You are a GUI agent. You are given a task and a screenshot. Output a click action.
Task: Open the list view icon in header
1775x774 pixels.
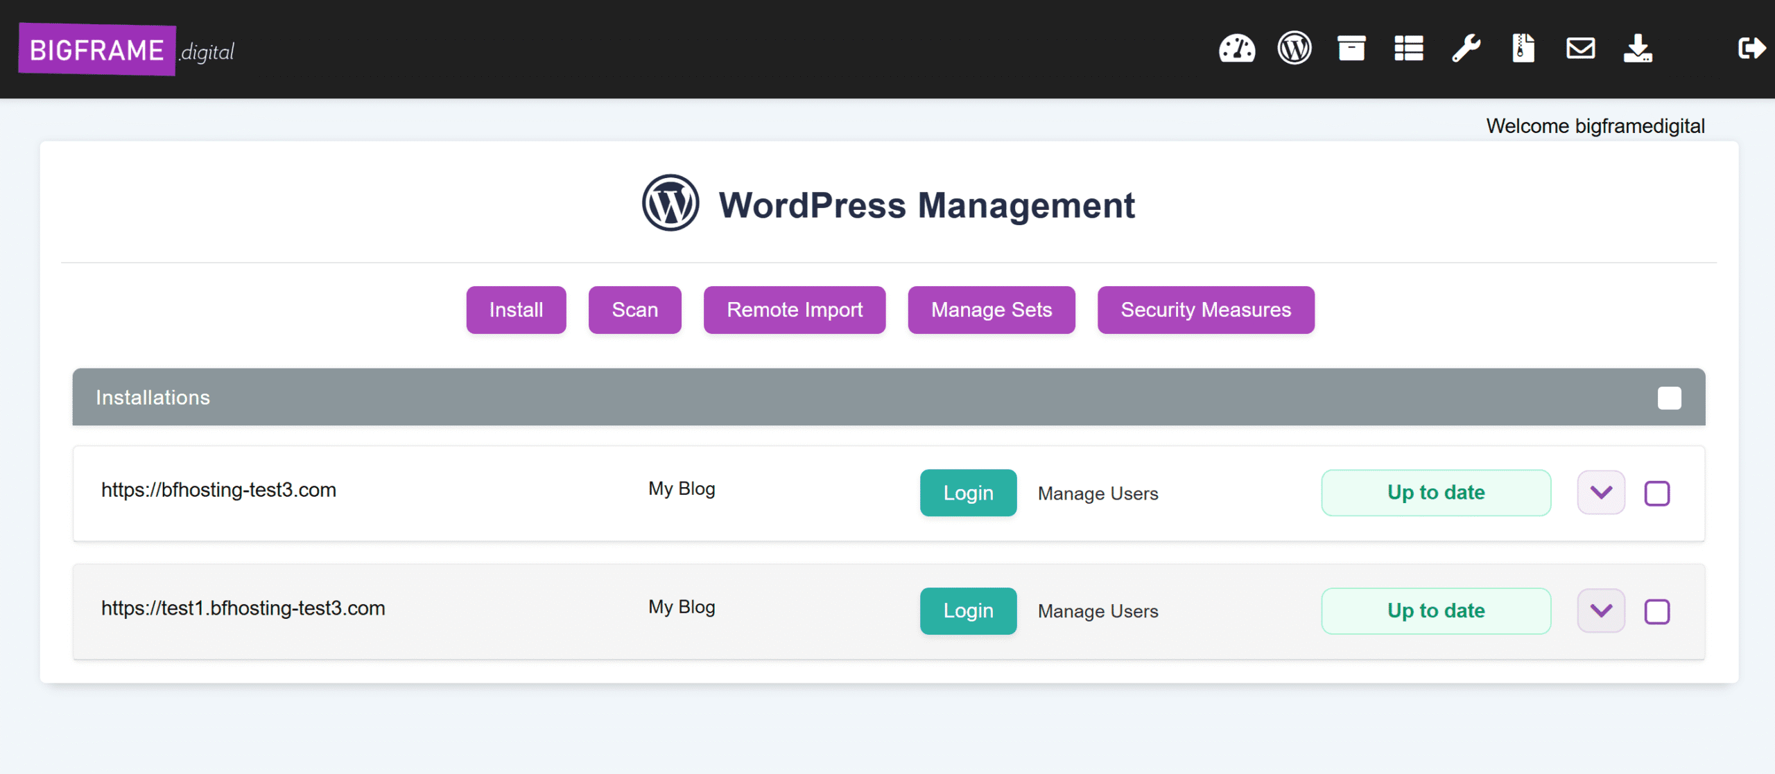click(1408, 49)
